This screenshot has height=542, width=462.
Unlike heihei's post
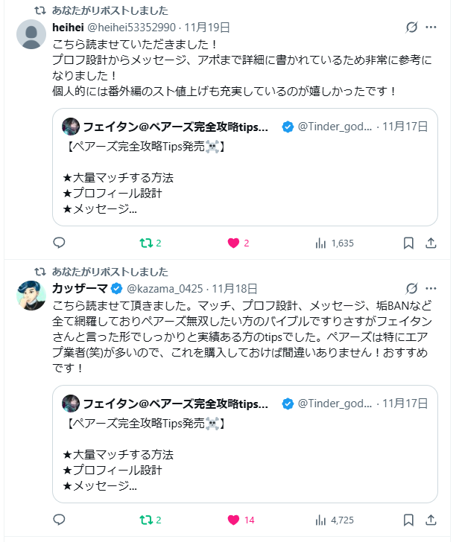tap(233, 243)
